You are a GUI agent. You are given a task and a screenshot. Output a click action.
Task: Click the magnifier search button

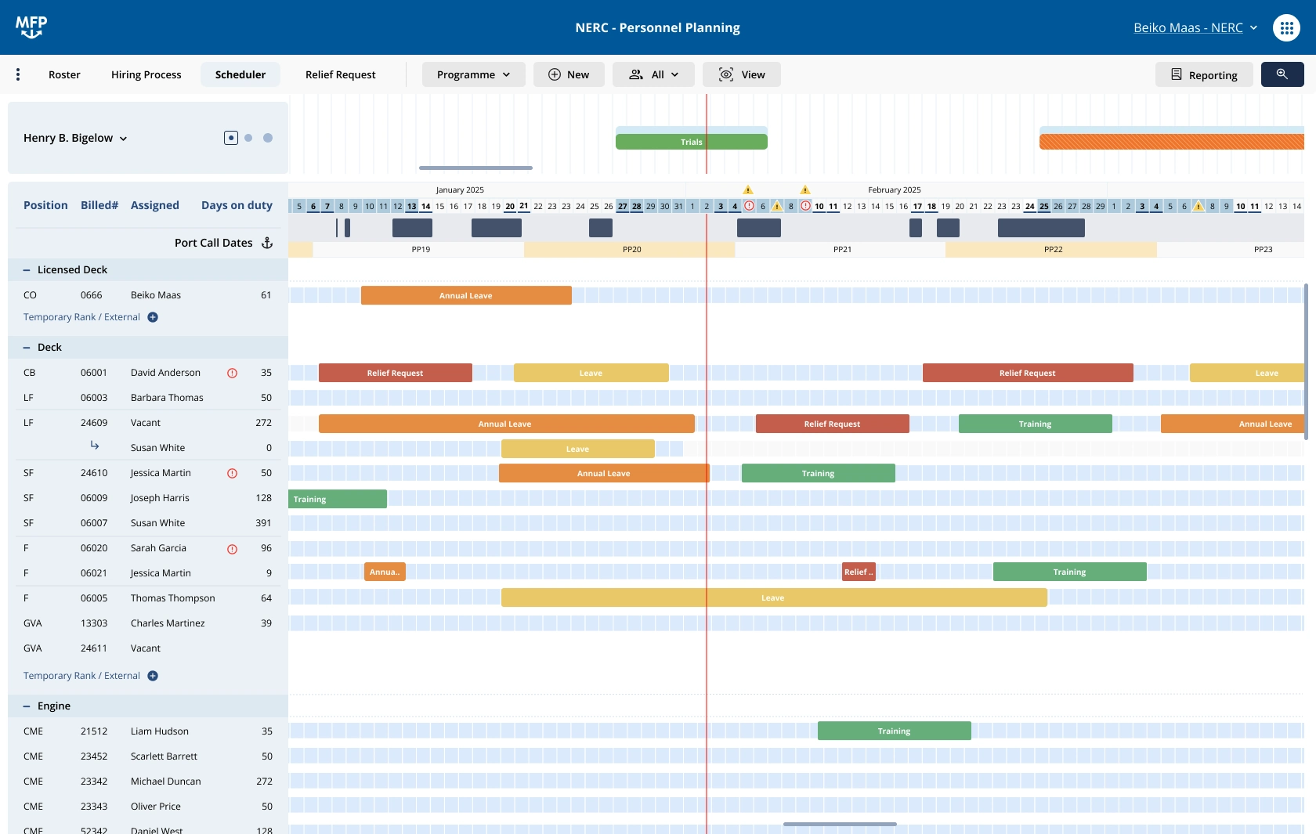pos(1282,74)
